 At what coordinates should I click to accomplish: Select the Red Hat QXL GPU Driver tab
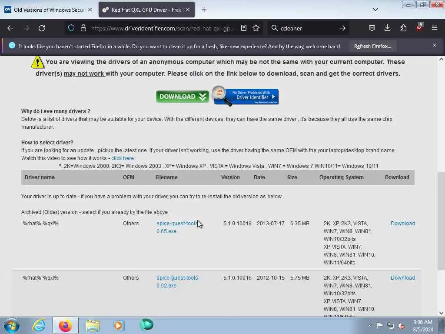pyautogui.click(x=146, y=10)
